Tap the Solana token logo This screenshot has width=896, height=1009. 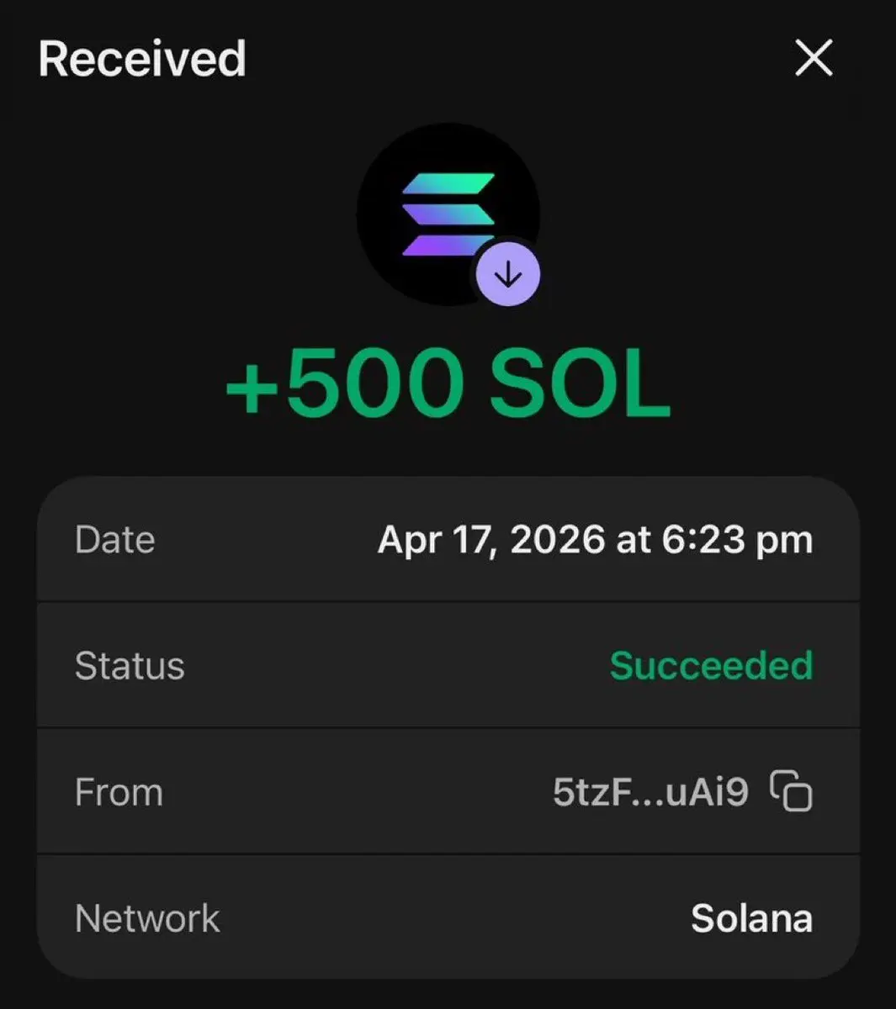(x=448, y=215)
